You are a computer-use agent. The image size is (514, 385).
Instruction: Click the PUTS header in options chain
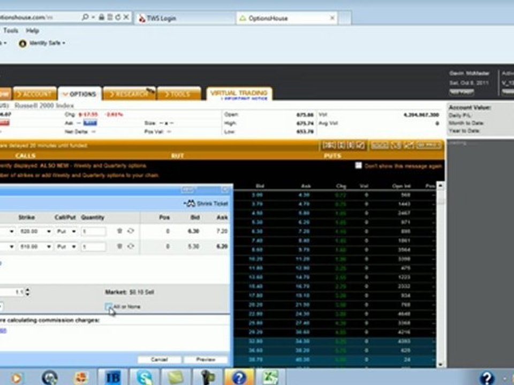coord(332,156)
